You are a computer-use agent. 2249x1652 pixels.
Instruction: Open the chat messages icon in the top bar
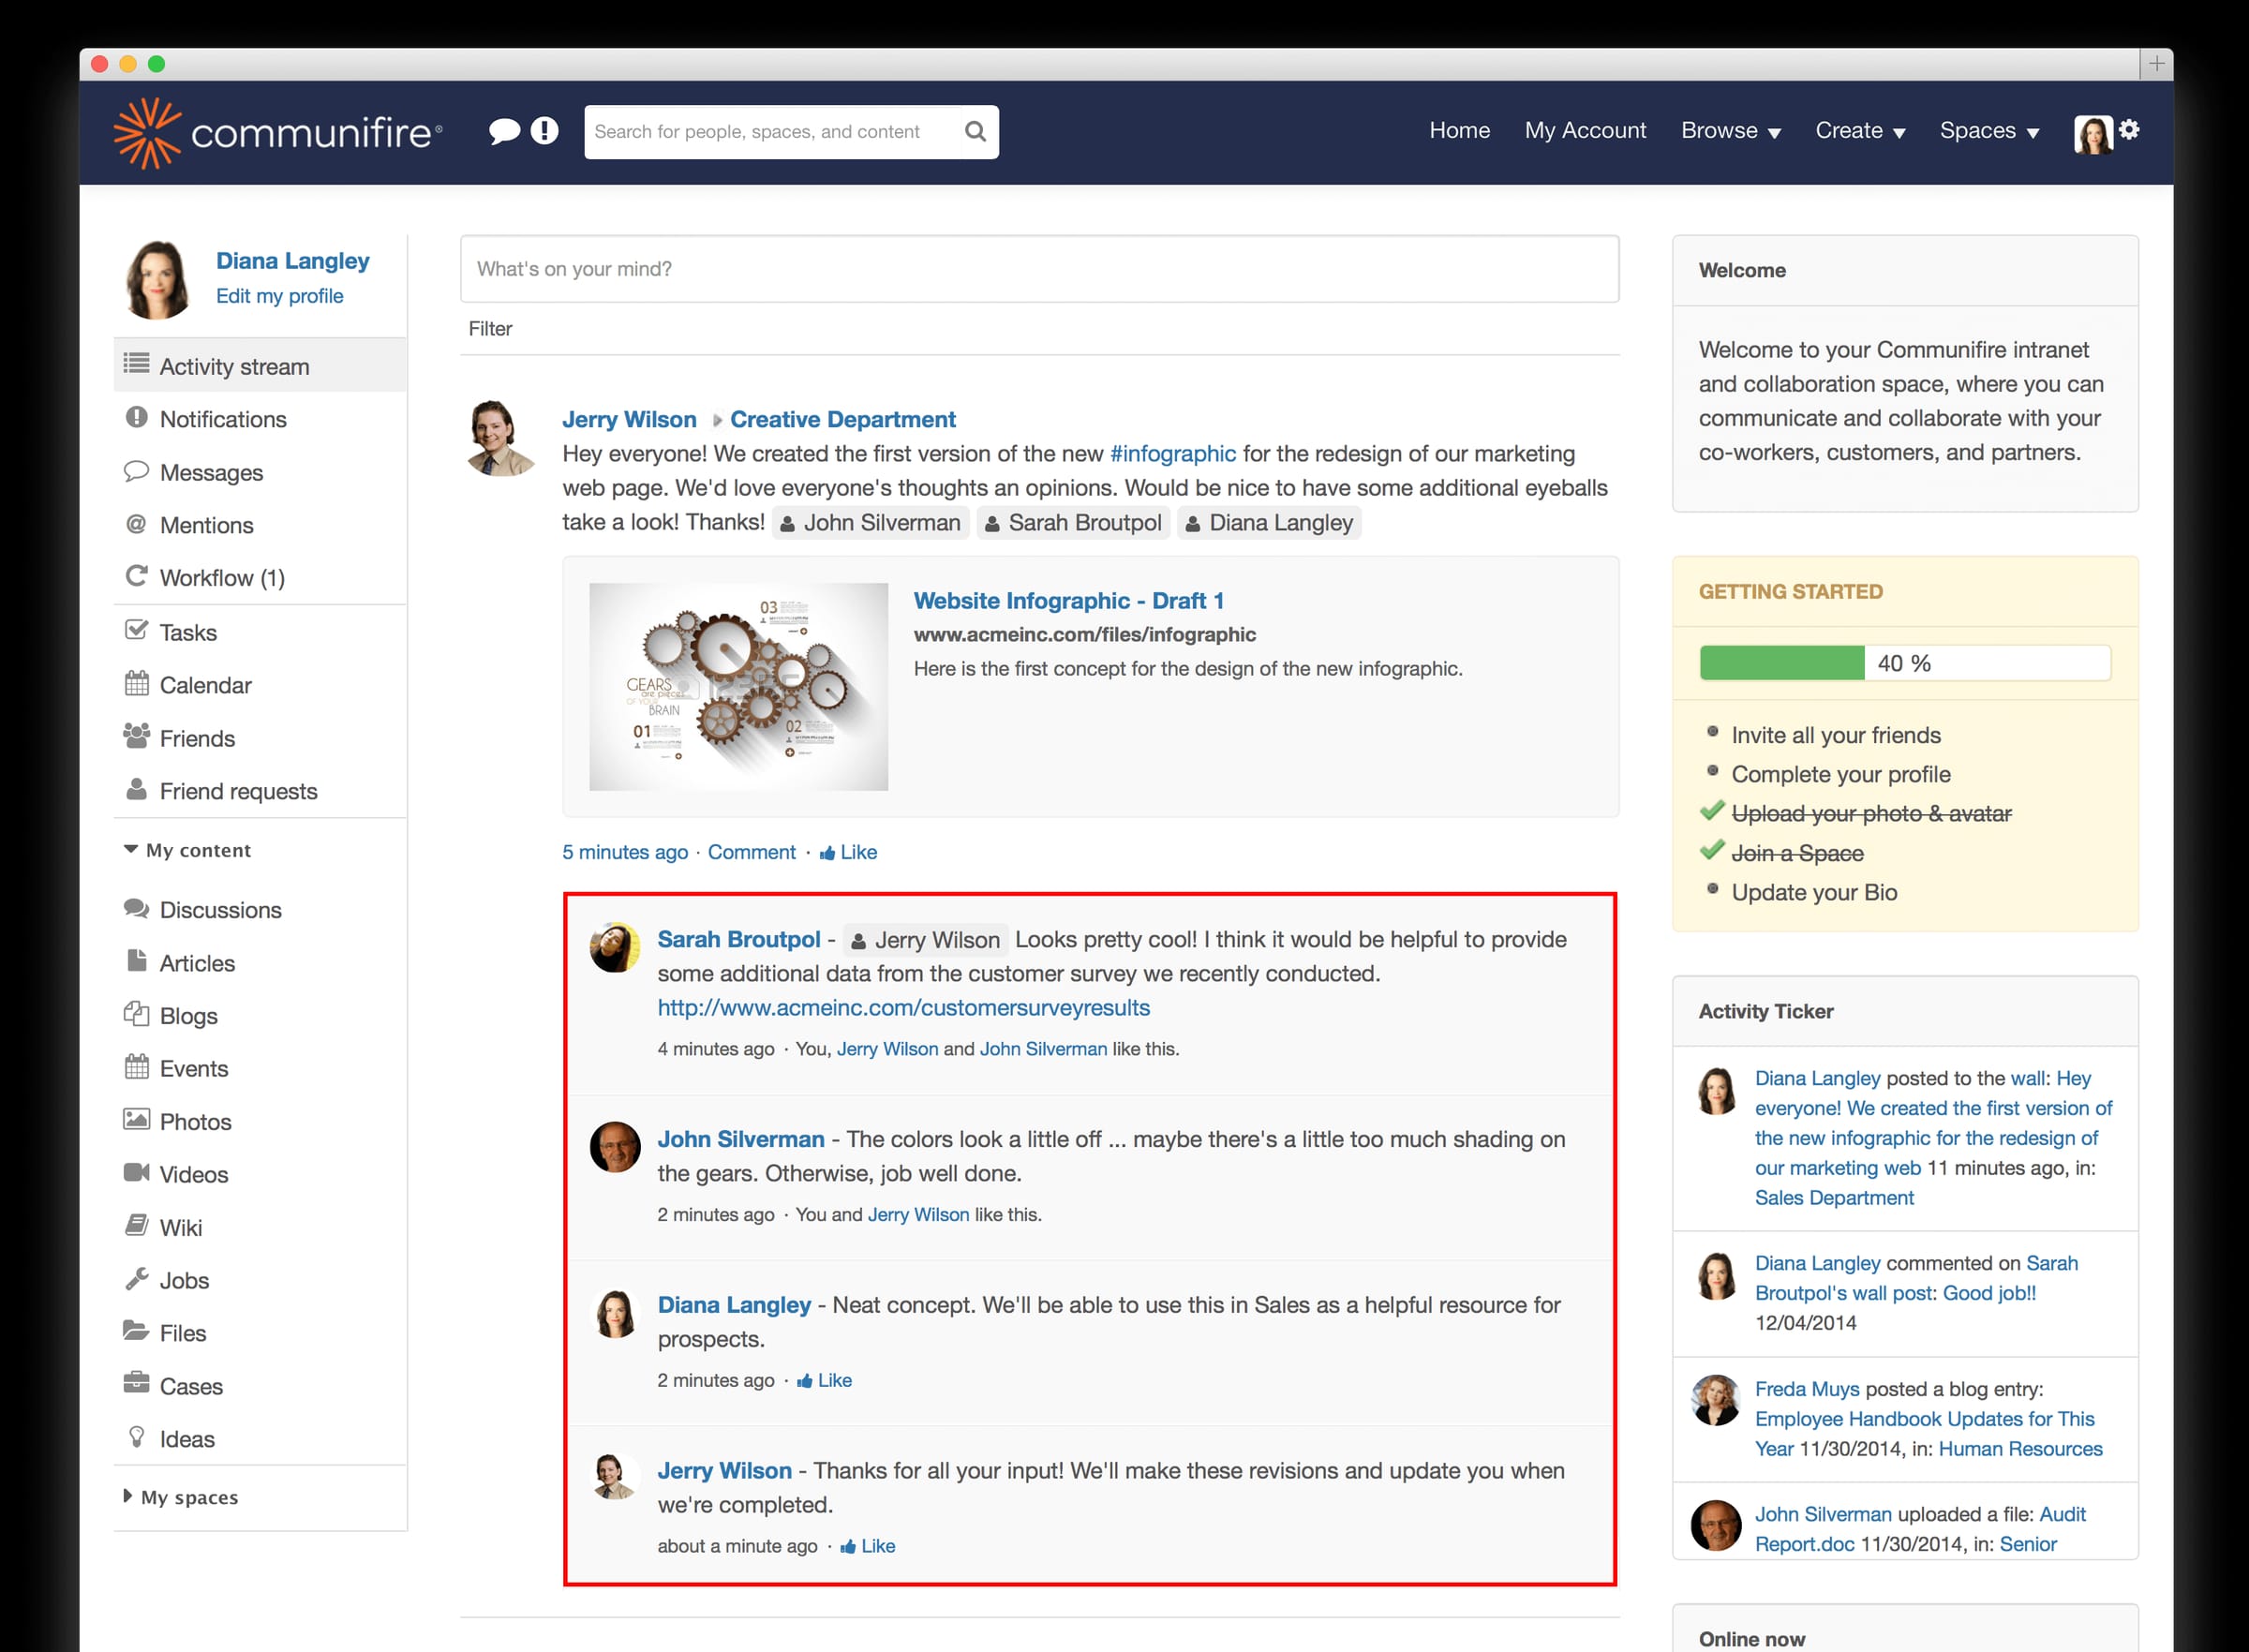[x=503, y=130]
